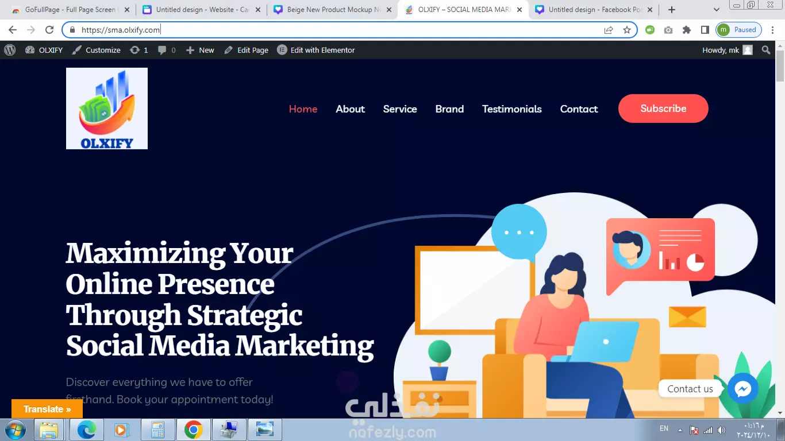Viewport: 785px width, 441px height.
Task: Click the OLXIFY site logo
Action: coord(107,109)
